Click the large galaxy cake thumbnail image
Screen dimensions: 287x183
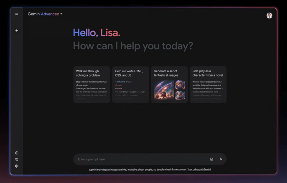[x=164, y=90]
